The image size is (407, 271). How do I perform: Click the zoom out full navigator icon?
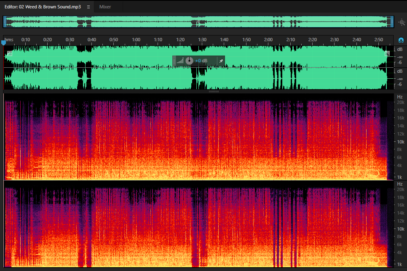402,22
